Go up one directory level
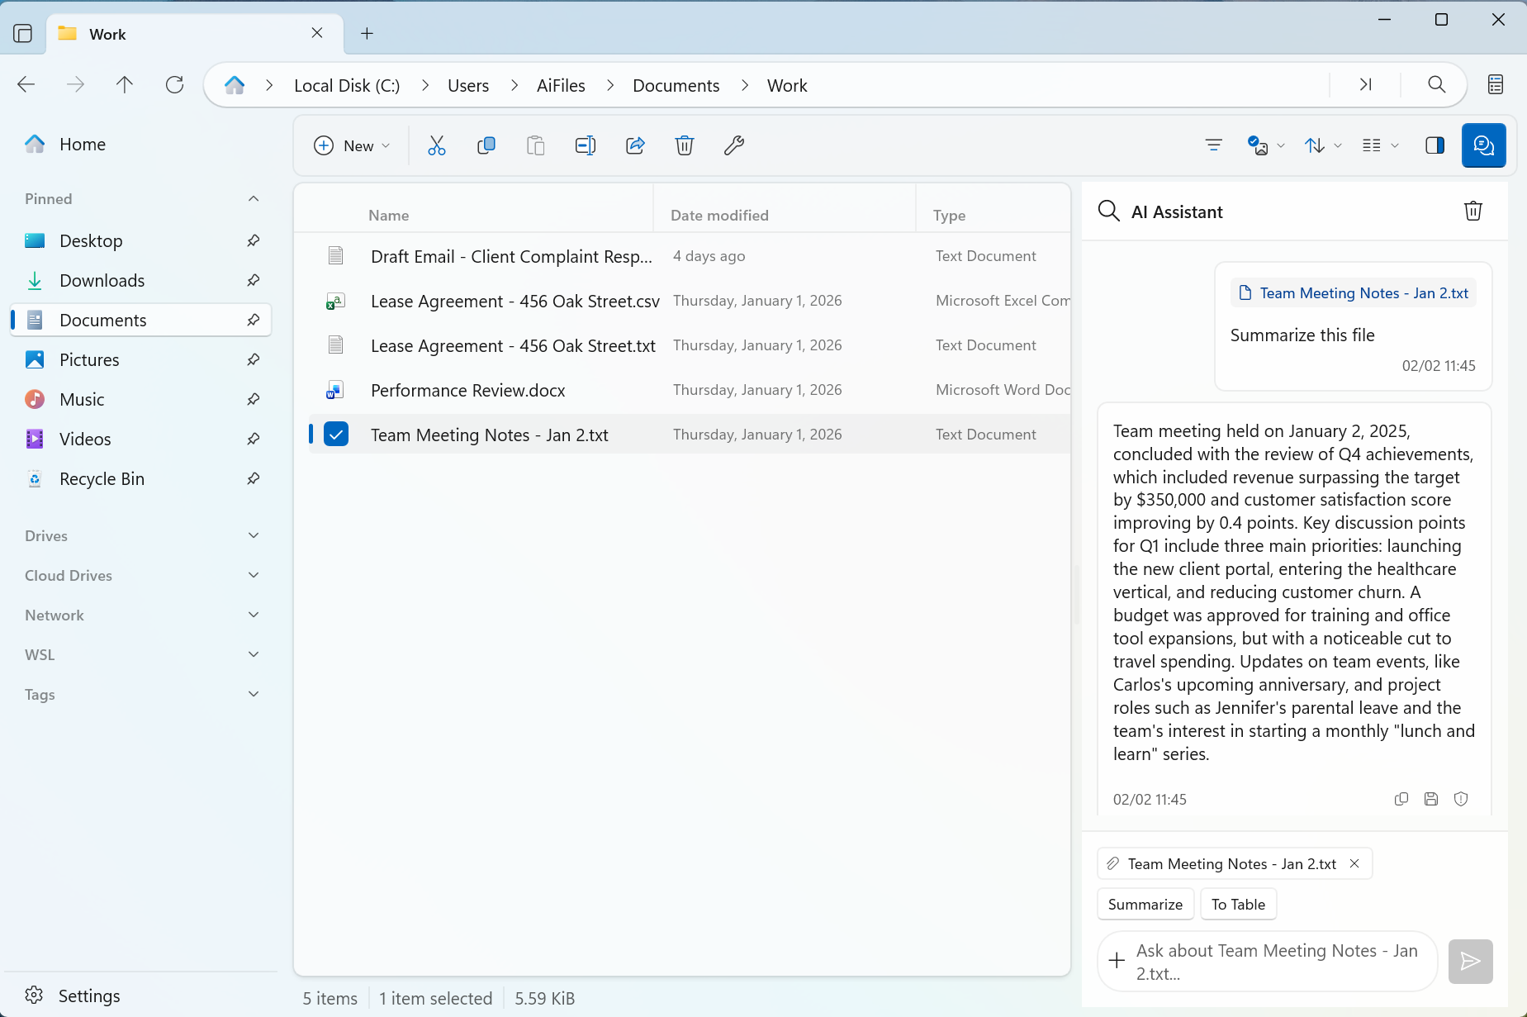Image resolution: width=1527 pixels, height=1017 pixels. pos(125,84)
